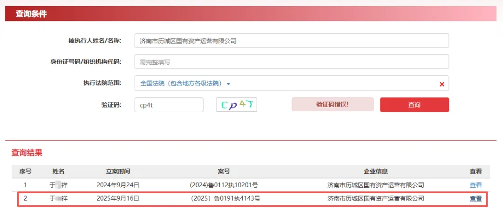Click the 身份证号码/组织机构代码 label

pos(86,62)
